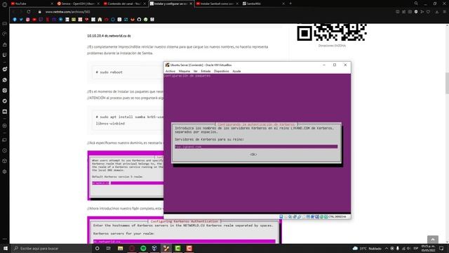The image size is (449, 253).
Task: Close the SambaWiki tab
Action: (x=283, y=4)
